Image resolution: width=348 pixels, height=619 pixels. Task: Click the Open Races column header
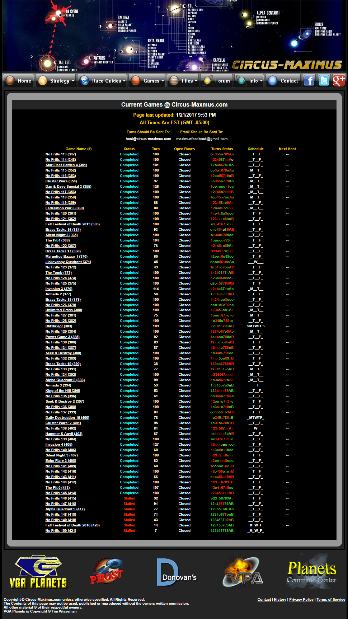pyautogui.click(x=184, y=149)
